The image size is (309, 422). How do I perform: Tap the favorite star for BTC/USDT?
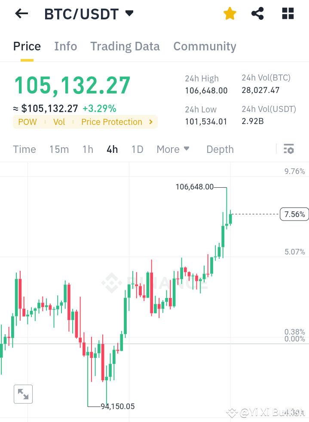(x=229, y=13)
